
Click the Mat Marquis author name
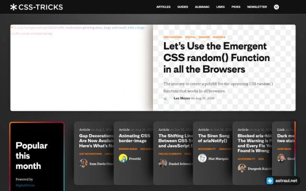tap(218, 159)
